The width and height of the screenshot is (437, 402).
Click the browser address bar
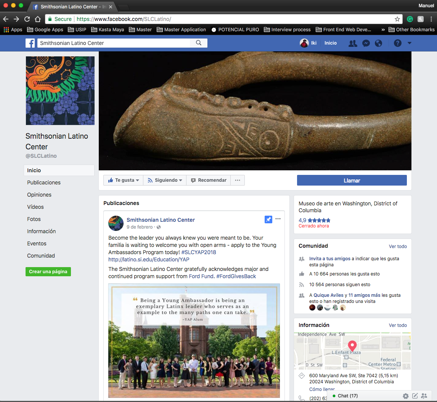coord(224,19)
